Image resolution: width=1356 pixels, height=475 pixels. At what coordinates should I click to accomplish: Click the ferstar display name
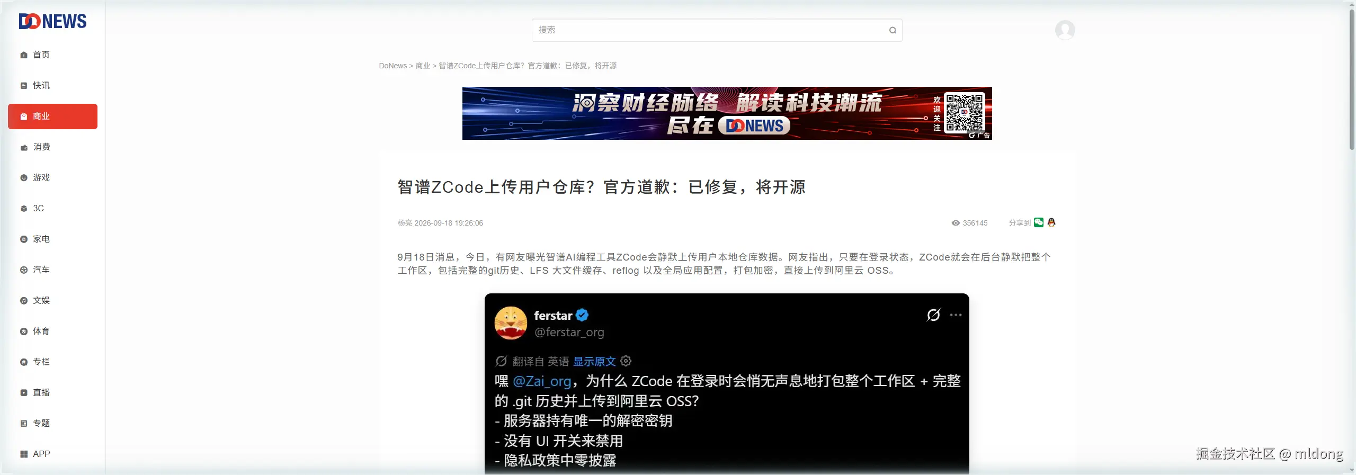[x=553, y=316]
